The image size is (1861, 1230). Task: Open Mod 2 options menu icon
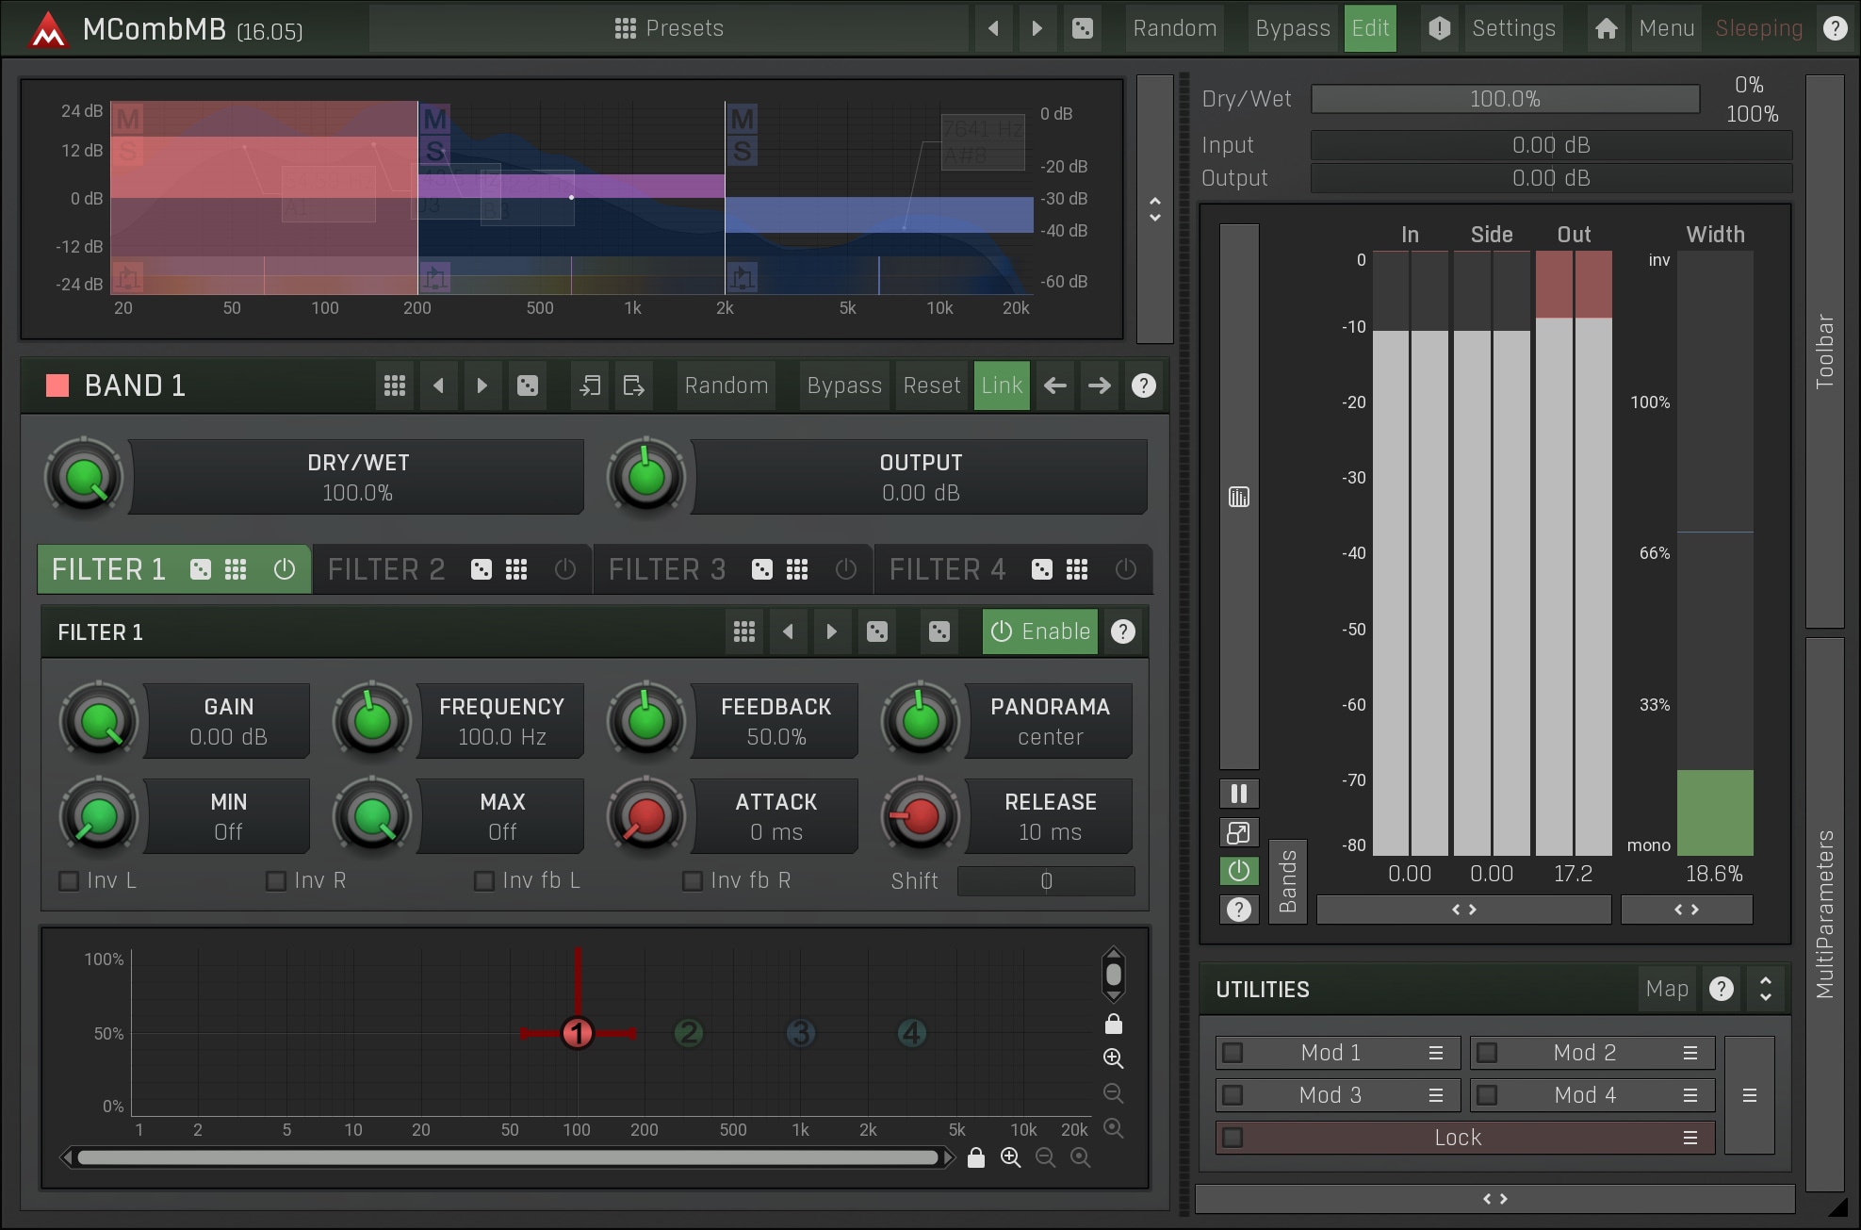[x=1690, y=1053]
